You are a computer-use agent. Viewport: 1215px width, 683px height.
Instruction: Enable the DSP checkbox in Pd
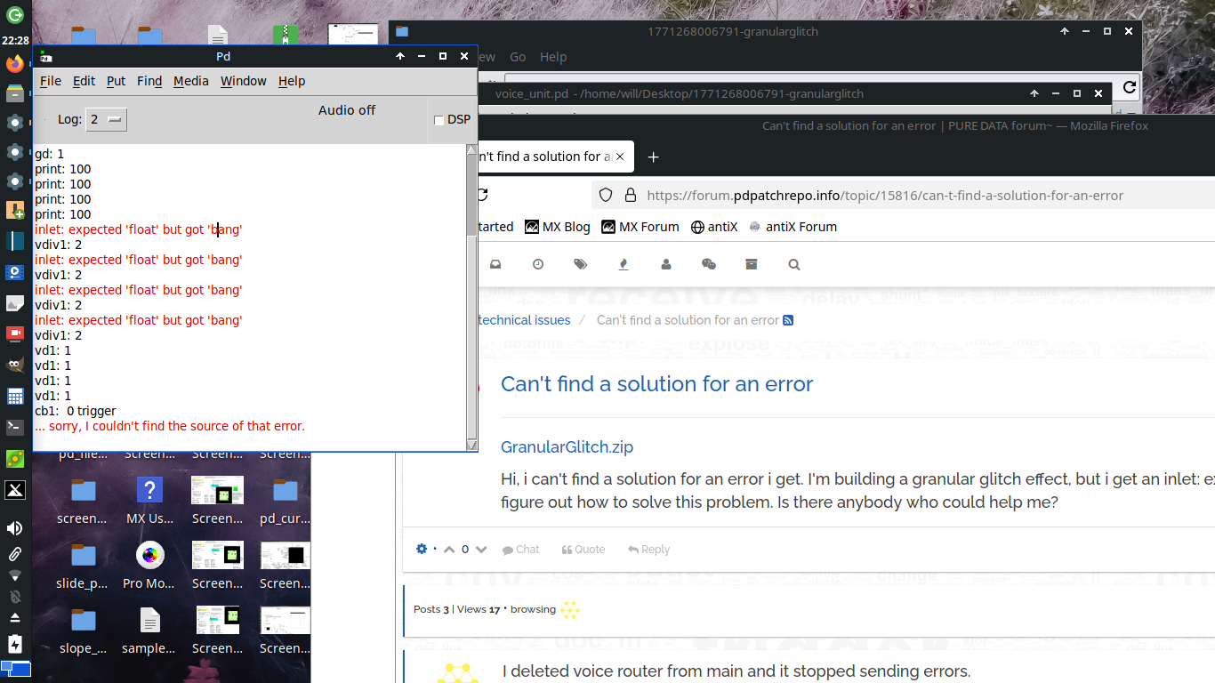tap(439, 119)
